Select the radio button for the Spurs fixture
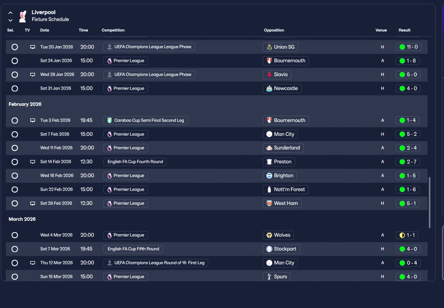The width and height of the screenshot is (444, 308). (x=15, y=277)
